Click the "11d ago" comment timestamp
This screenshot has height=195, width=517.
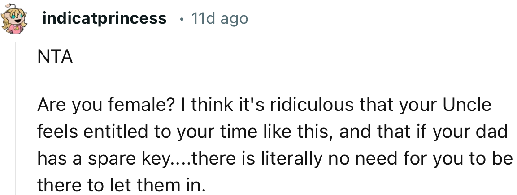coord(219,19)
